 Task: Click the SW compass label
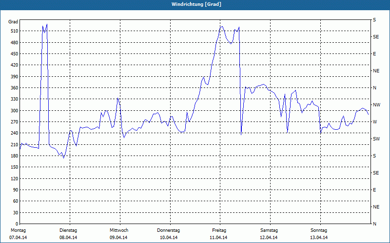pyautogui.click(x=376, y=139)
